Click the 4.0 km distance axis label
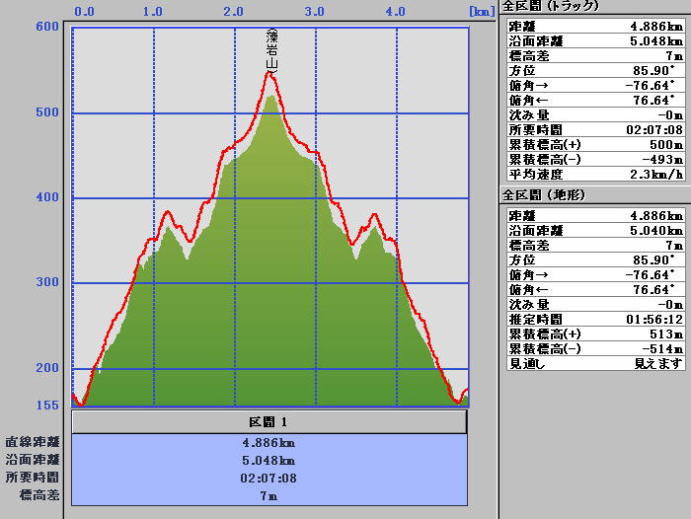The width and height of the screenshot is (691, 519). [x=396, y=12]
